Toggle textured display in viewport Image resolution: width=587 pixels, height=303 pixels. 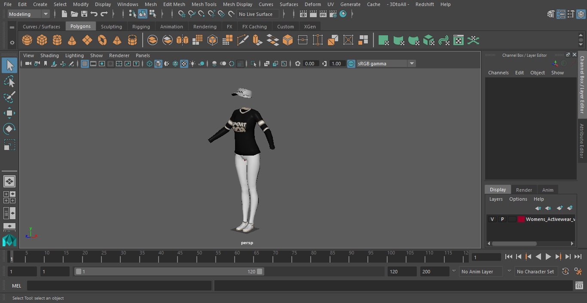pos(184,64)
